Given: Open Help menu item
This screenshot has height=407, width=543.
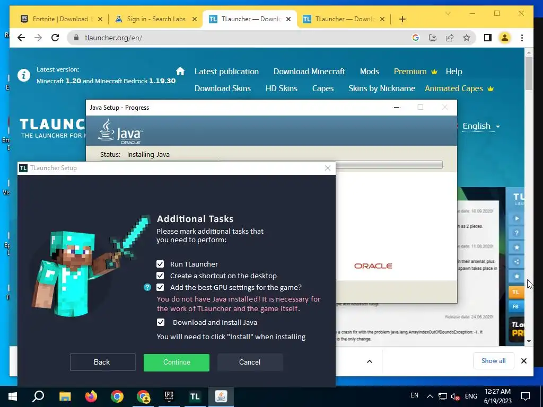Looking at the screenshot, I should pos(454,72).
